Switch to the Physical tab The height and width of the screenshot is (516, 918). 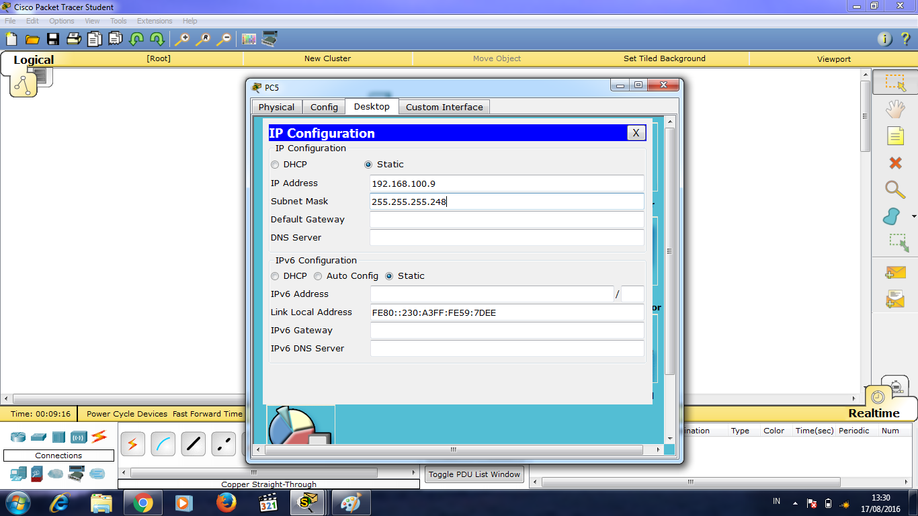276,107
